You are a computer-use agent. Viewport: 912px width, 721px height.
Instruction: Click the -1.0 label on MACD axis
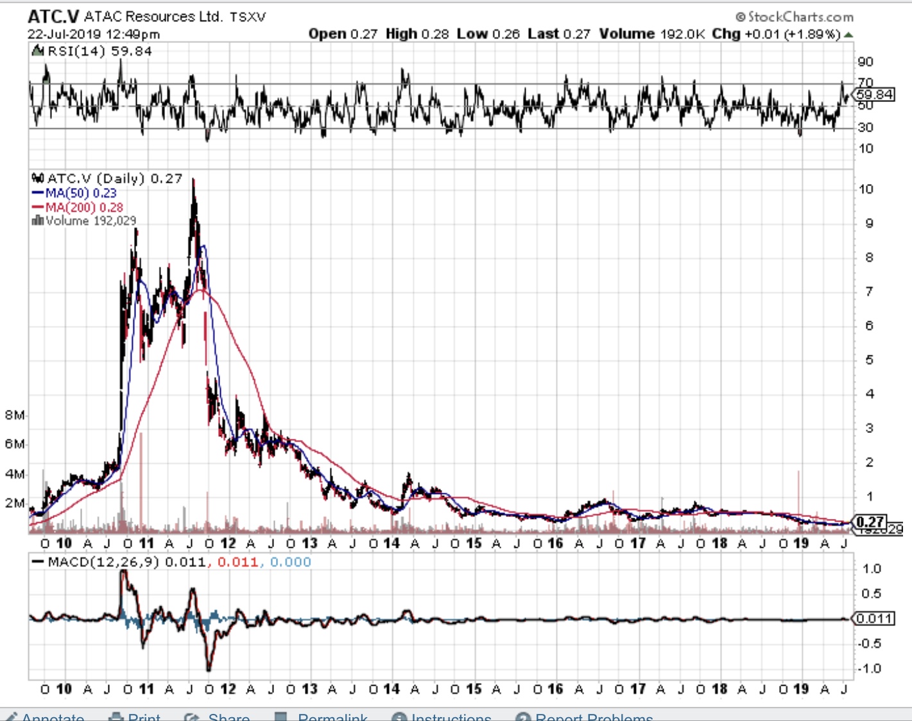click(x=870, y=668)
